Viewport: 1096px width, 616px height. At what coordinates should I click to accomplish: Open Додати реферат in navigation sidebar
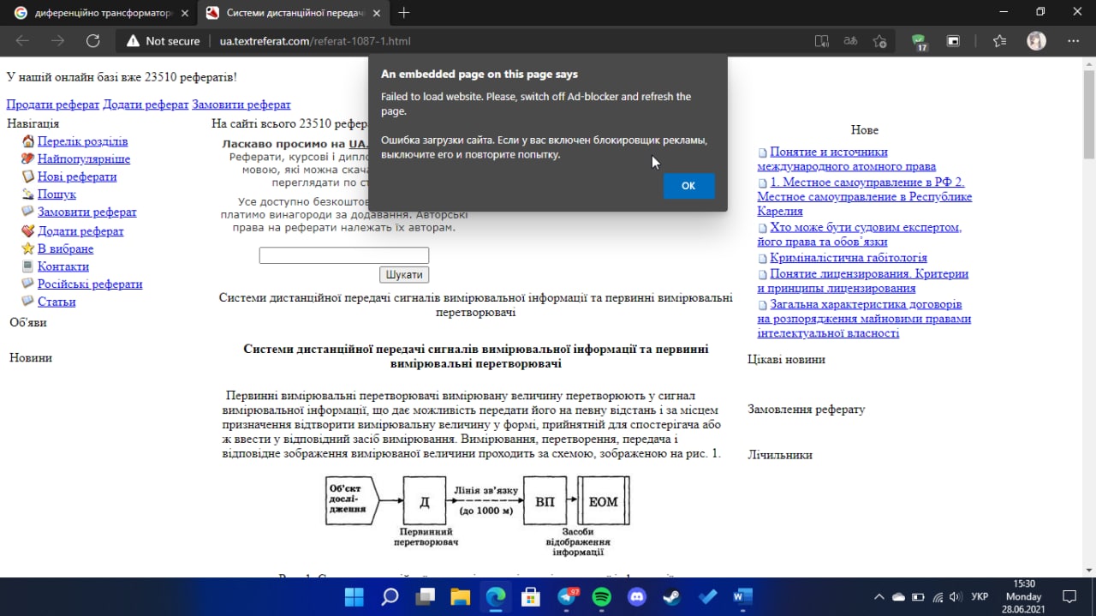pyautogui.click(x=80, y=231)
